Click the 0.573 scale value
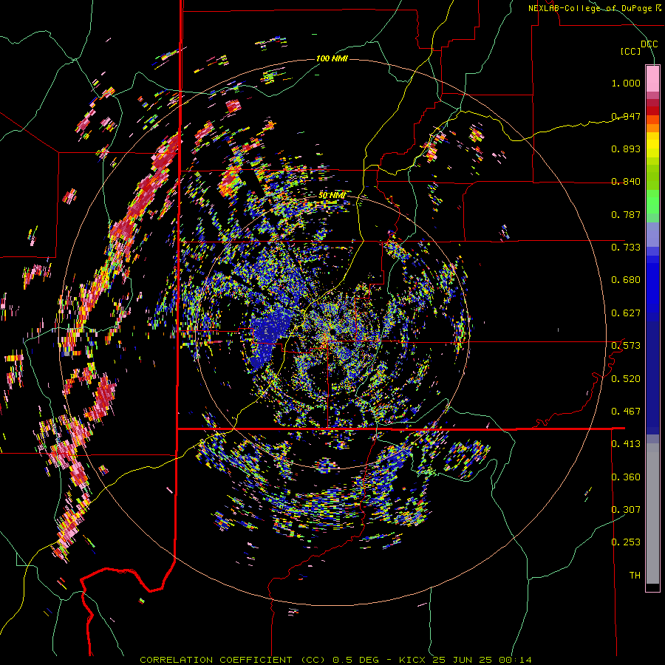This screenshot has height=665, width=665. point(626,346)
